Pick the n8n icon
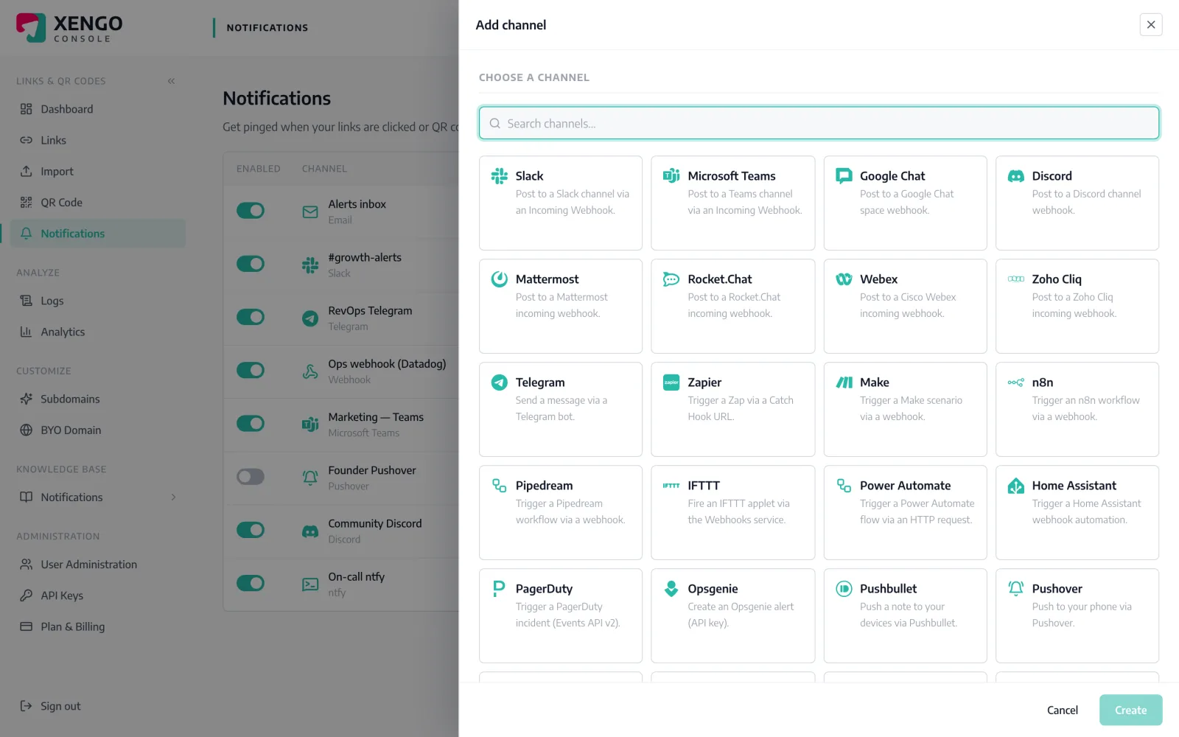Screen dimensions: 1179x737 pos(1016,383)
